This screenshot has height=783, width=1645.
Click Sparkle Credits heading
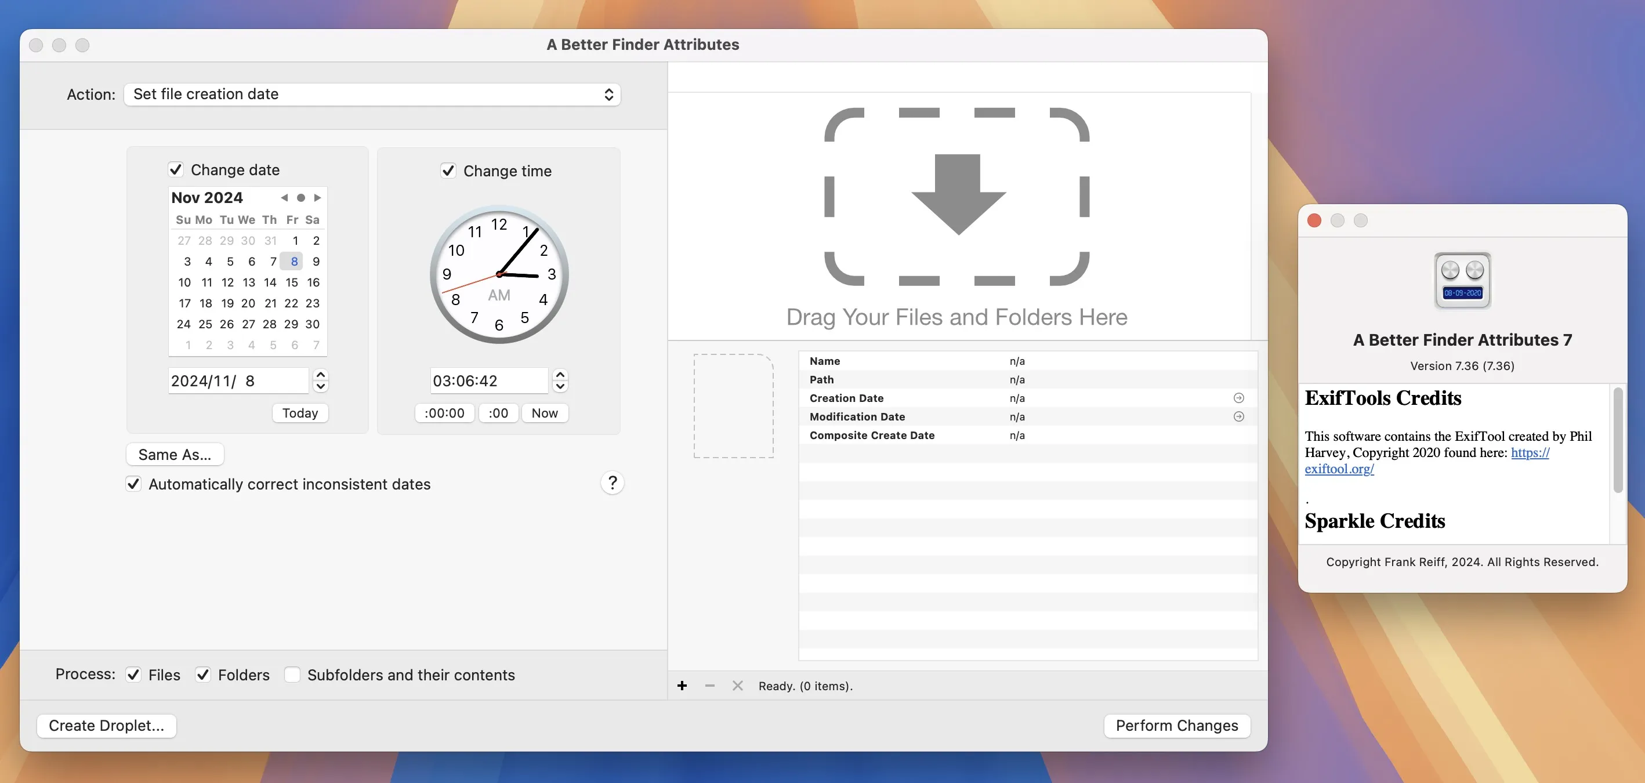(x=1374, y=520)
